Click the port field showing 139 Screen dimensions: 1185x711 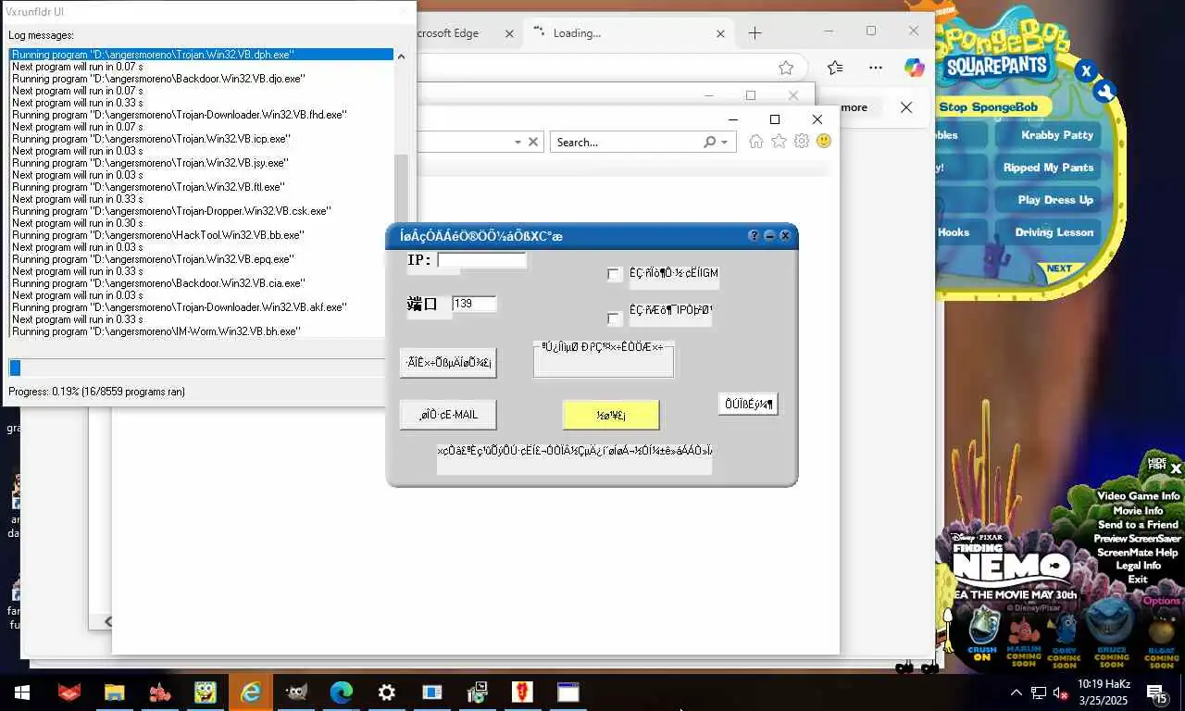pos(474,304)
